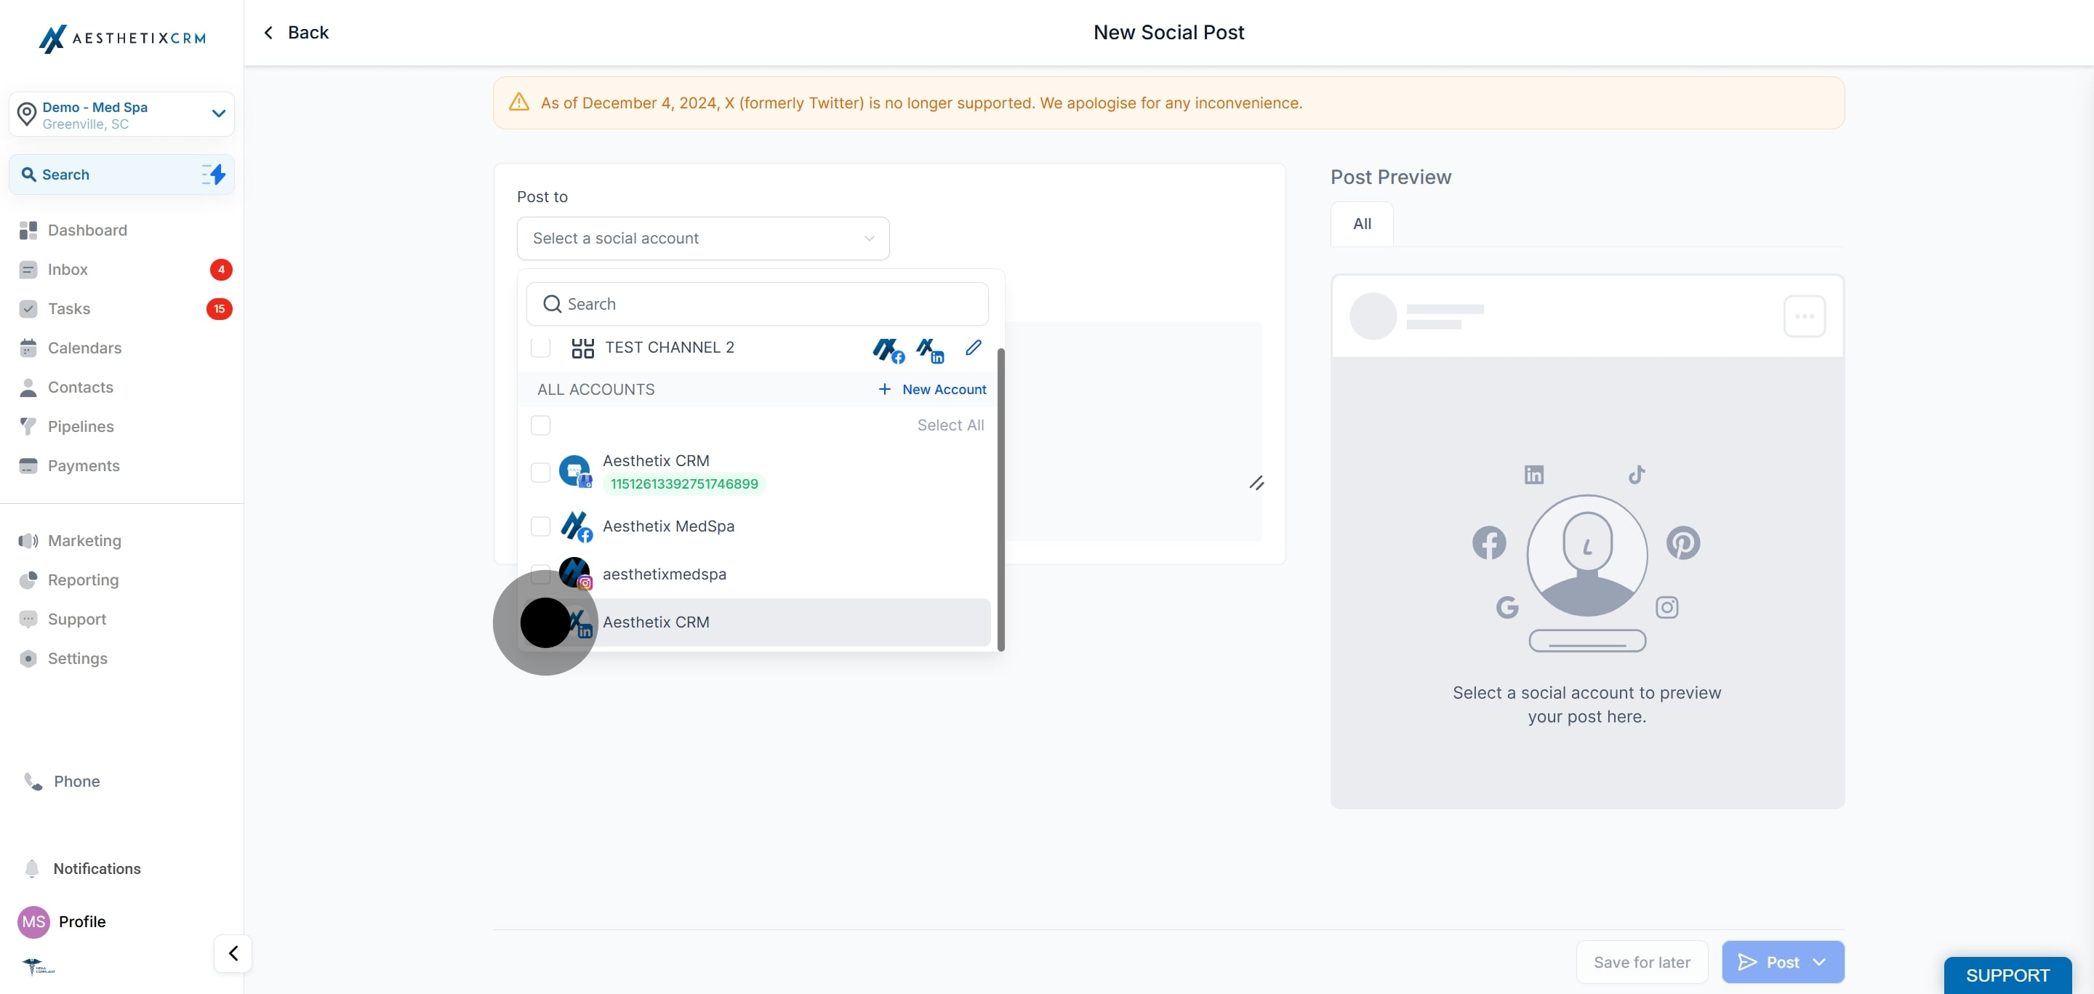Image resolution: width=2094 pixels, height=994 pixels.
Task: Click the New Account link
Action: (931, 388)
